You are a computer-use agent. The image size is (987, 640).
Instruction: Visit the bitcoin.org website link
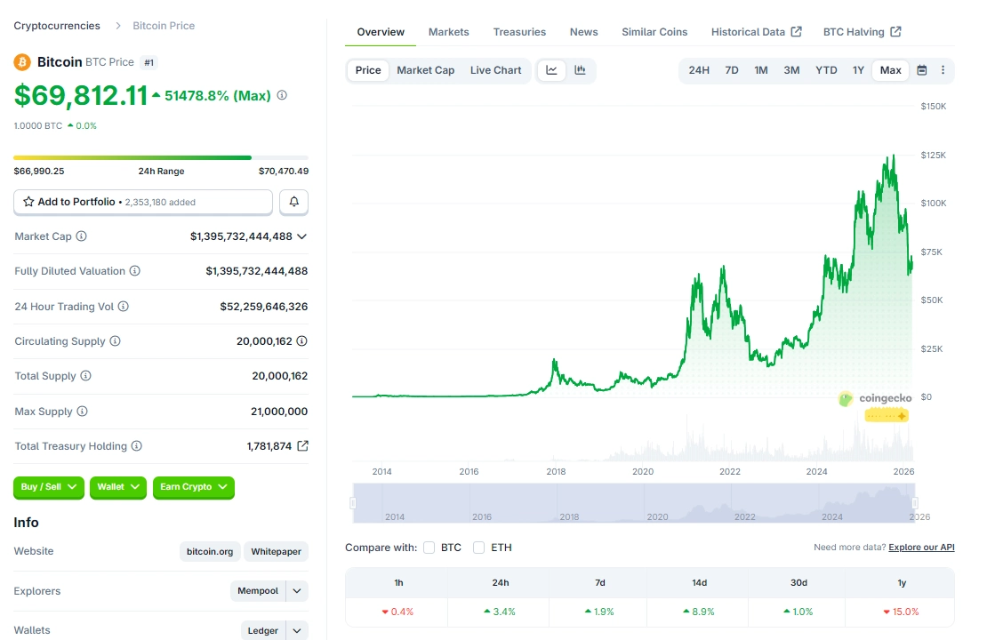pyautogui.click(x=209, y=551)
